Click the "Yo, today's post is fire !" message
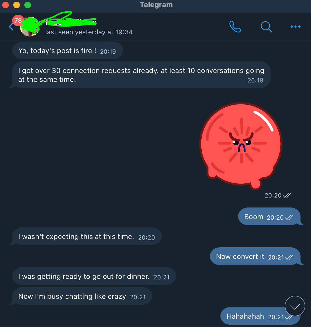This screenshot has width=311, height=327. (x=68, y=50)
